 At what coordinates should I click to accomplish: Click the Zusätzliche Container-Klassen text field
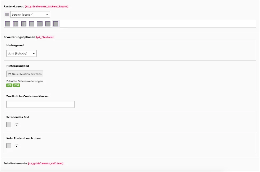(x=40, y=104)
